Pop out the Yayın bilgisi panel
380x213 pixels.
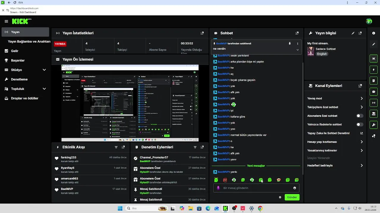(360, 33)
